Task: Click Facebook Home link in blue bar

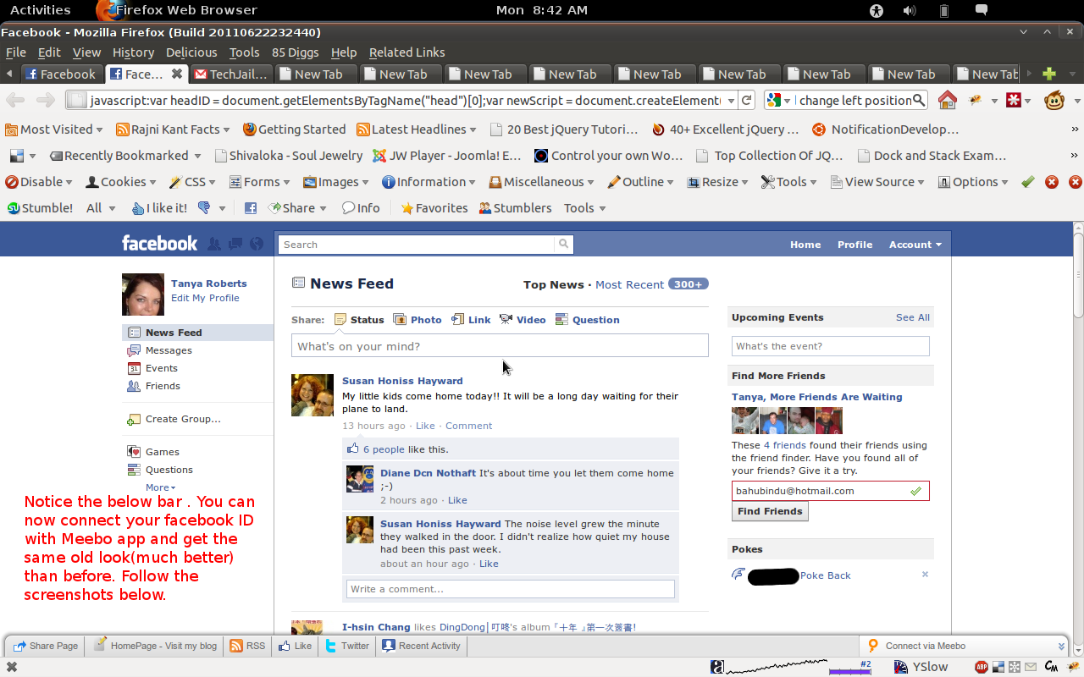Action: (x=805, y=245)
